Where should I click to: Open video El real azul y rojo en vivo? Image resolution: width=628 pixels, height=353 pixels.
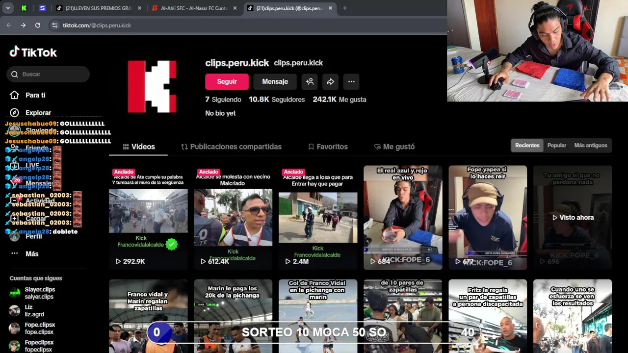click(x=403, y=217)
